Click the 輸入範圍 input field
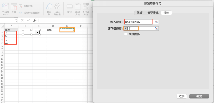 pyautogui.click(x=138, y=22)
